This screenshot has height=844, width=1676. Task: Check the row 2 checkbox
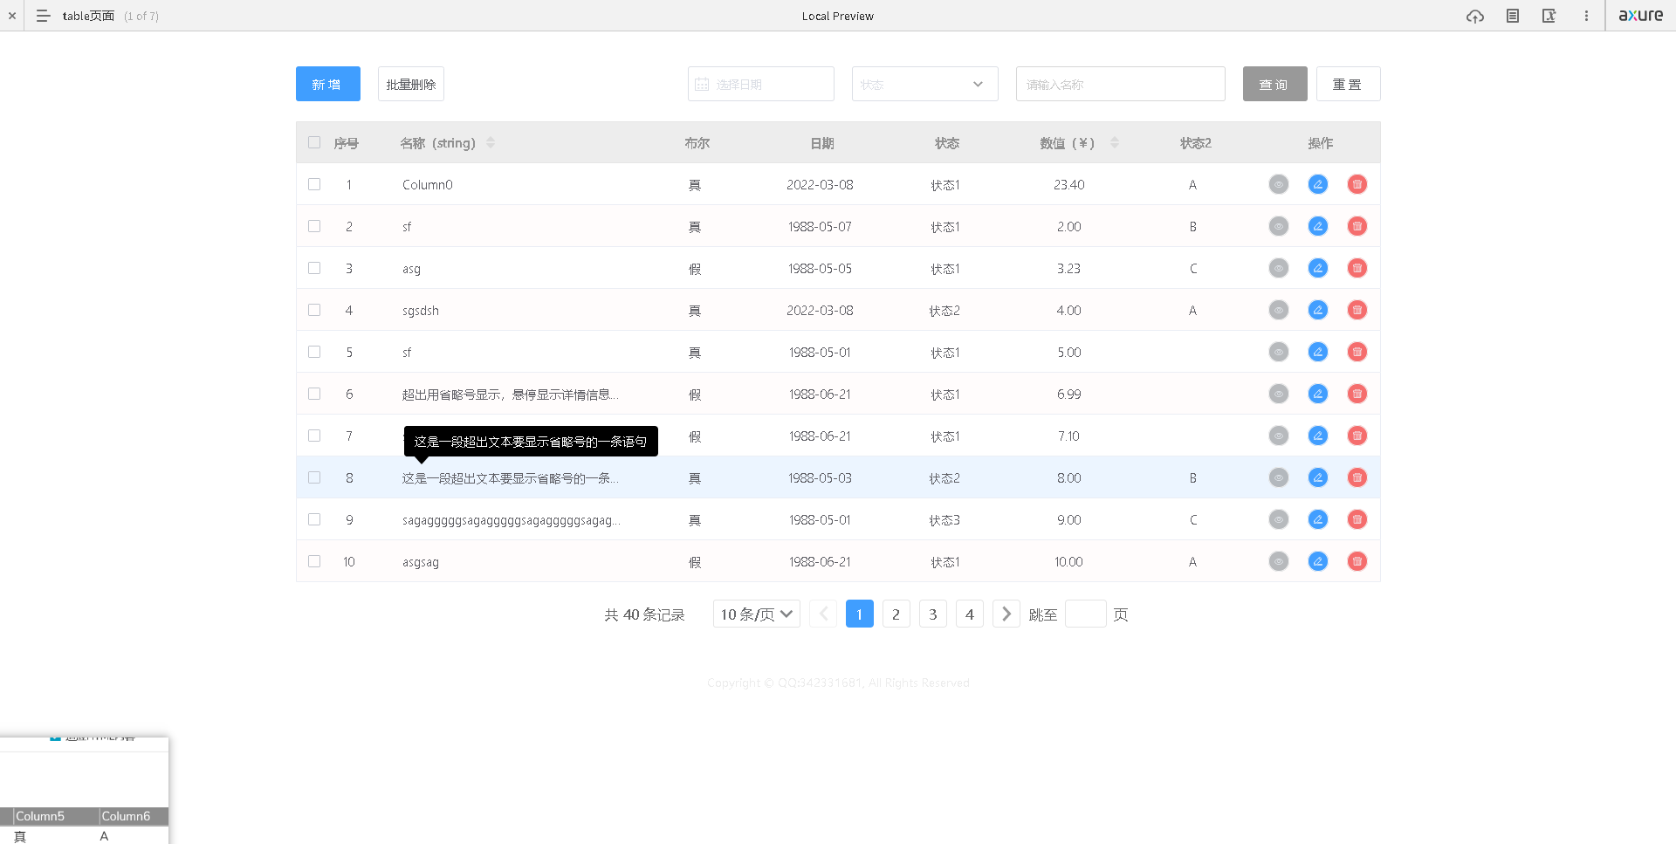[314, 226]
